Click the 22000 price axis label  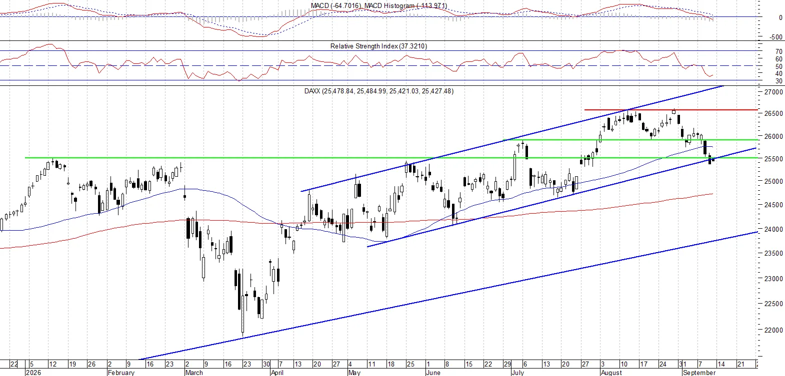click(x=773, y=330)
